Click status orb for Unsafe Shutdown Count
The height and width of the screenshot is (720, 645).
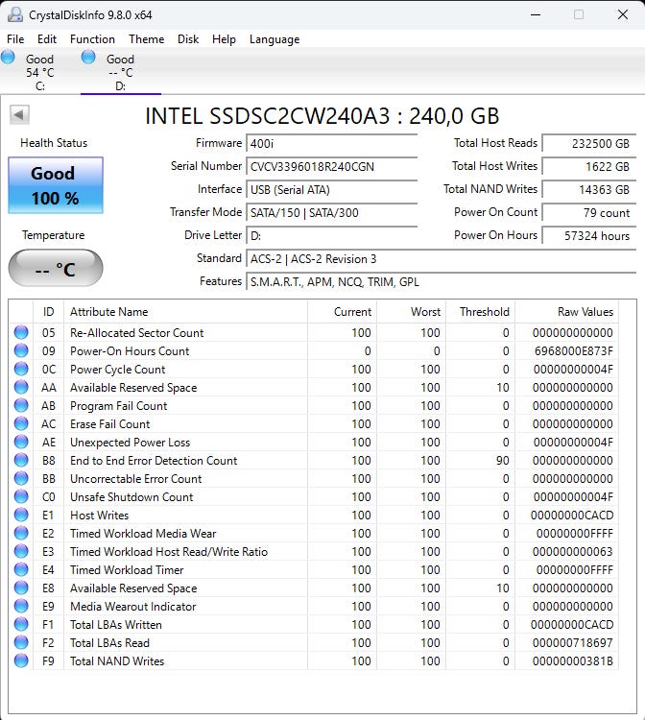21,496
